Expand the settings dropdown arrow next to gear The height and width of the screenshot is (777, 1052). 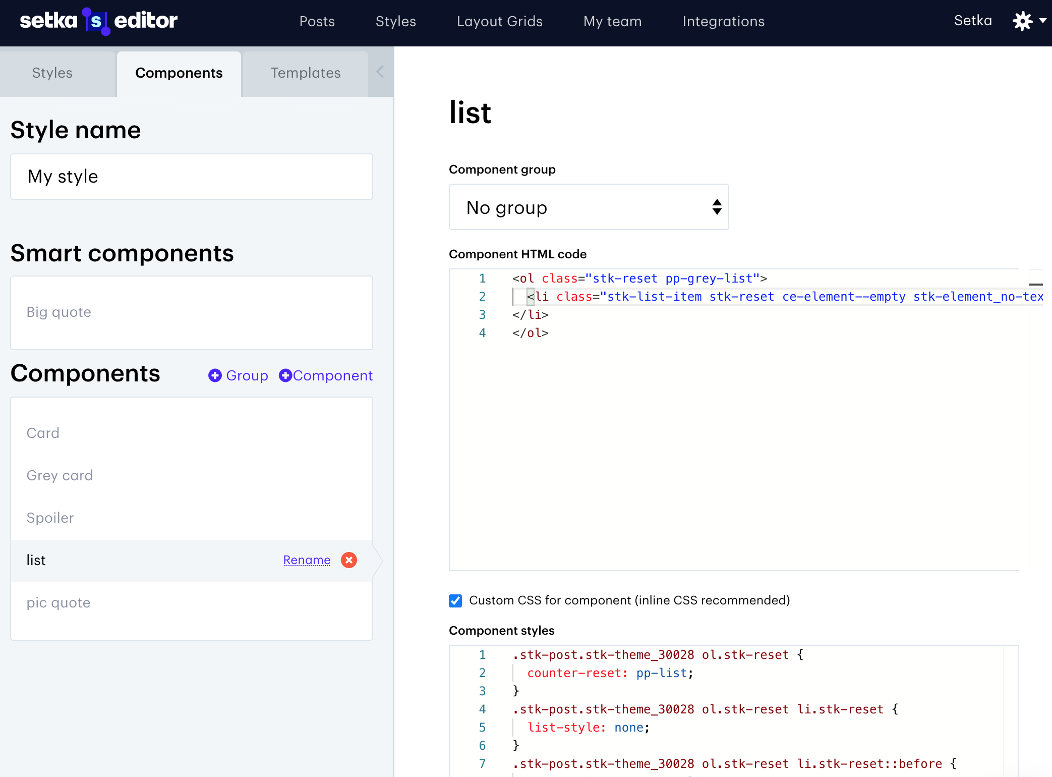point(1043,21)
